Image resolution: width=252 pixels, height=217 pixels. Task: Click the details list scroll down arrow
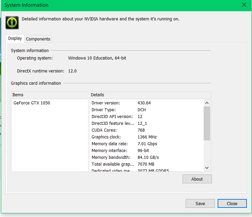[207, 168]
